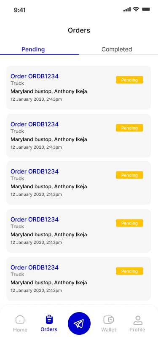
Task: Open the first Order ORDB1234 title link
Action: click(35, 76)
